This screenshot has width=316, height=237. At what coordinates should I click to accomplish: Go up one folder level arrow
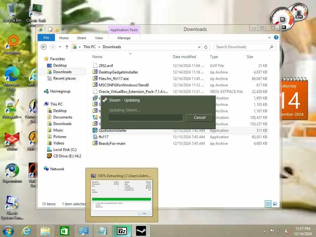tap(67, 47)
